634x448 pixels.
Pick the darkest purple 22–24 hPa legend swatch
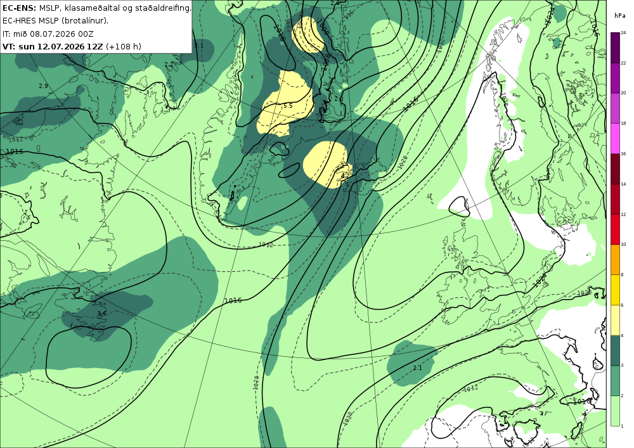[x=615, y=48]
